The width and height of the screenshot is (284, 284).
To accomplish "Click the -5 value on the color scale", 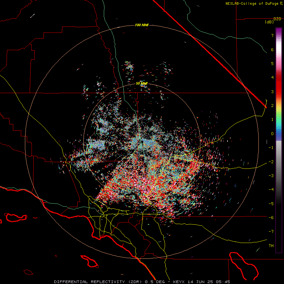I will pos(271,204).
